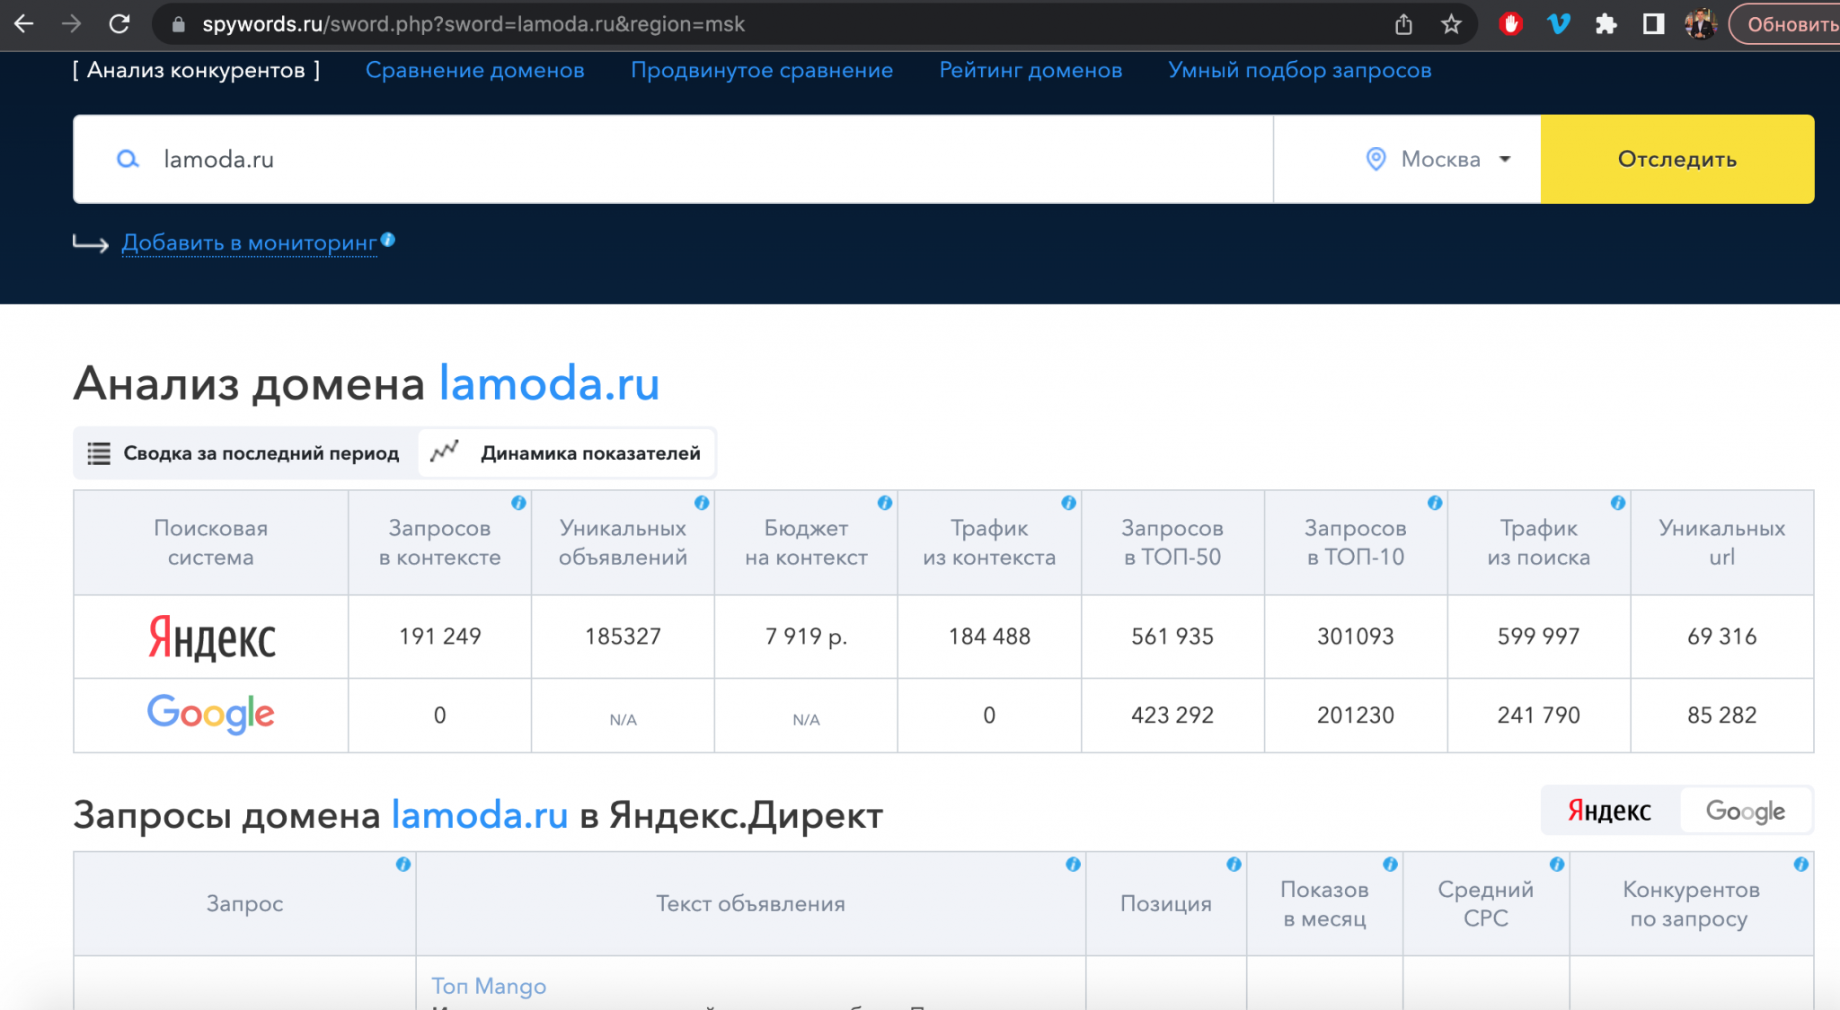Select Сводка за последний период tab
This screenshot has height=1010, width=1840.
pyautogui.click(x=244, y=453)
